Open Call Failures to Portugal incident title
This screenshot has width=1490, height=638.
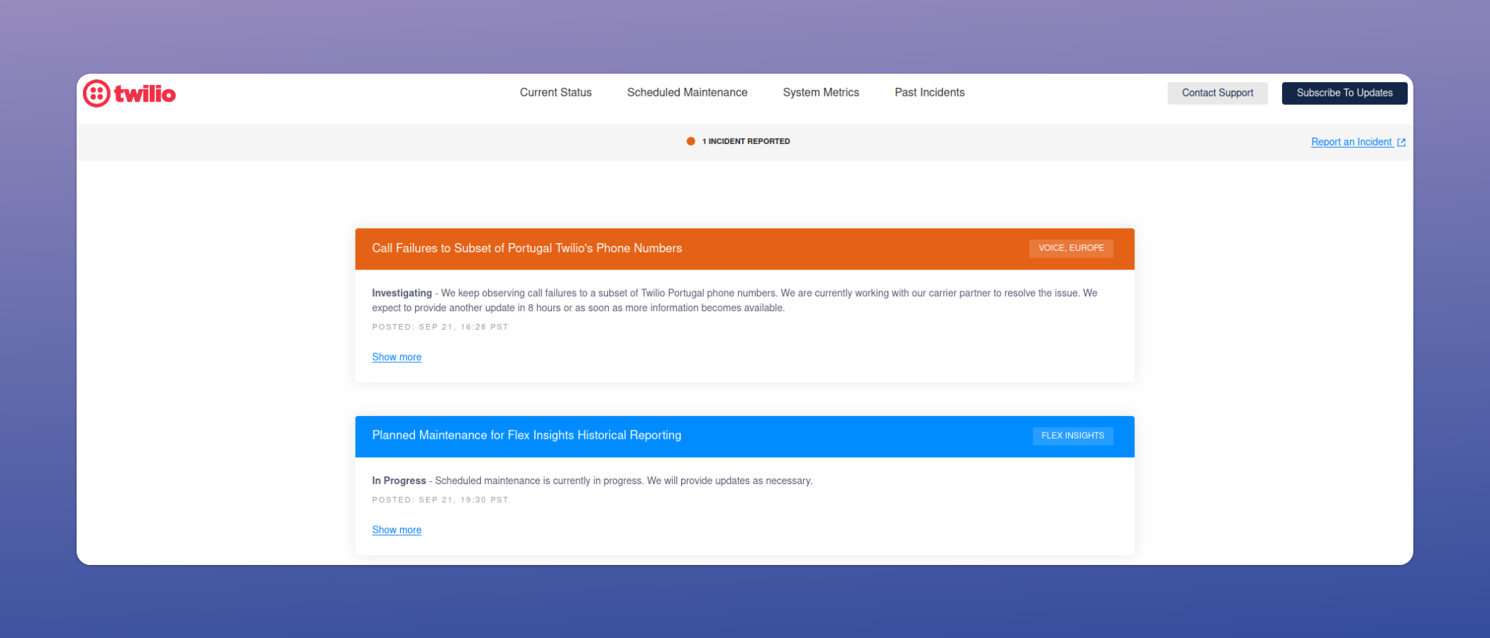(526, 248)
